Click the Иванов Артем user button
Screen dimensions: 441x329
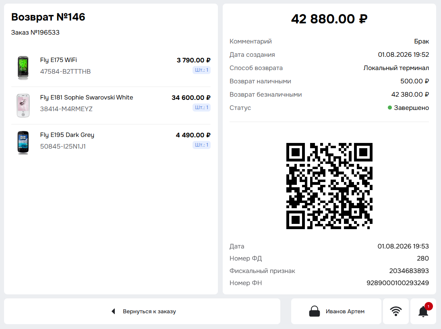coord(336,311)
